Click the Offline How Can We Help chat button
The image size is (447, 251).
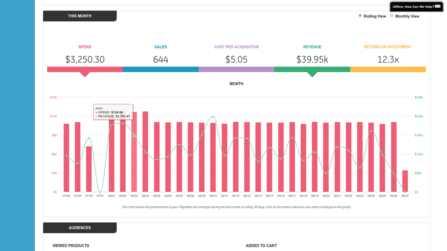(x=414, y=6)
